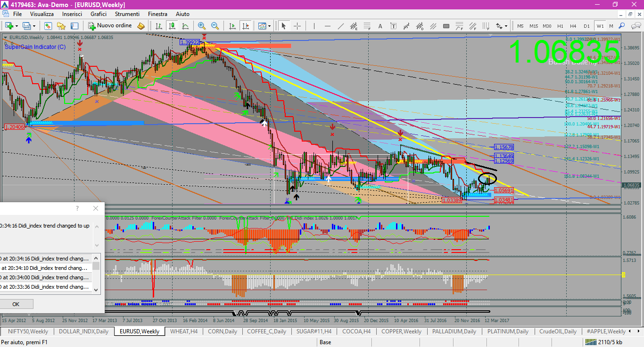Image resolution: width=644 pixels, height=347 pixels.
Task: Toggle the Terminal window icon
Action: coord(74,26)
